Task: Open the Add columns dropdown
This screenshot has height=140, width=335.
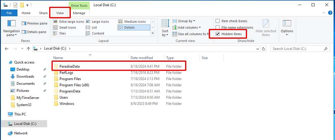Action: click(x=189, y=27)
